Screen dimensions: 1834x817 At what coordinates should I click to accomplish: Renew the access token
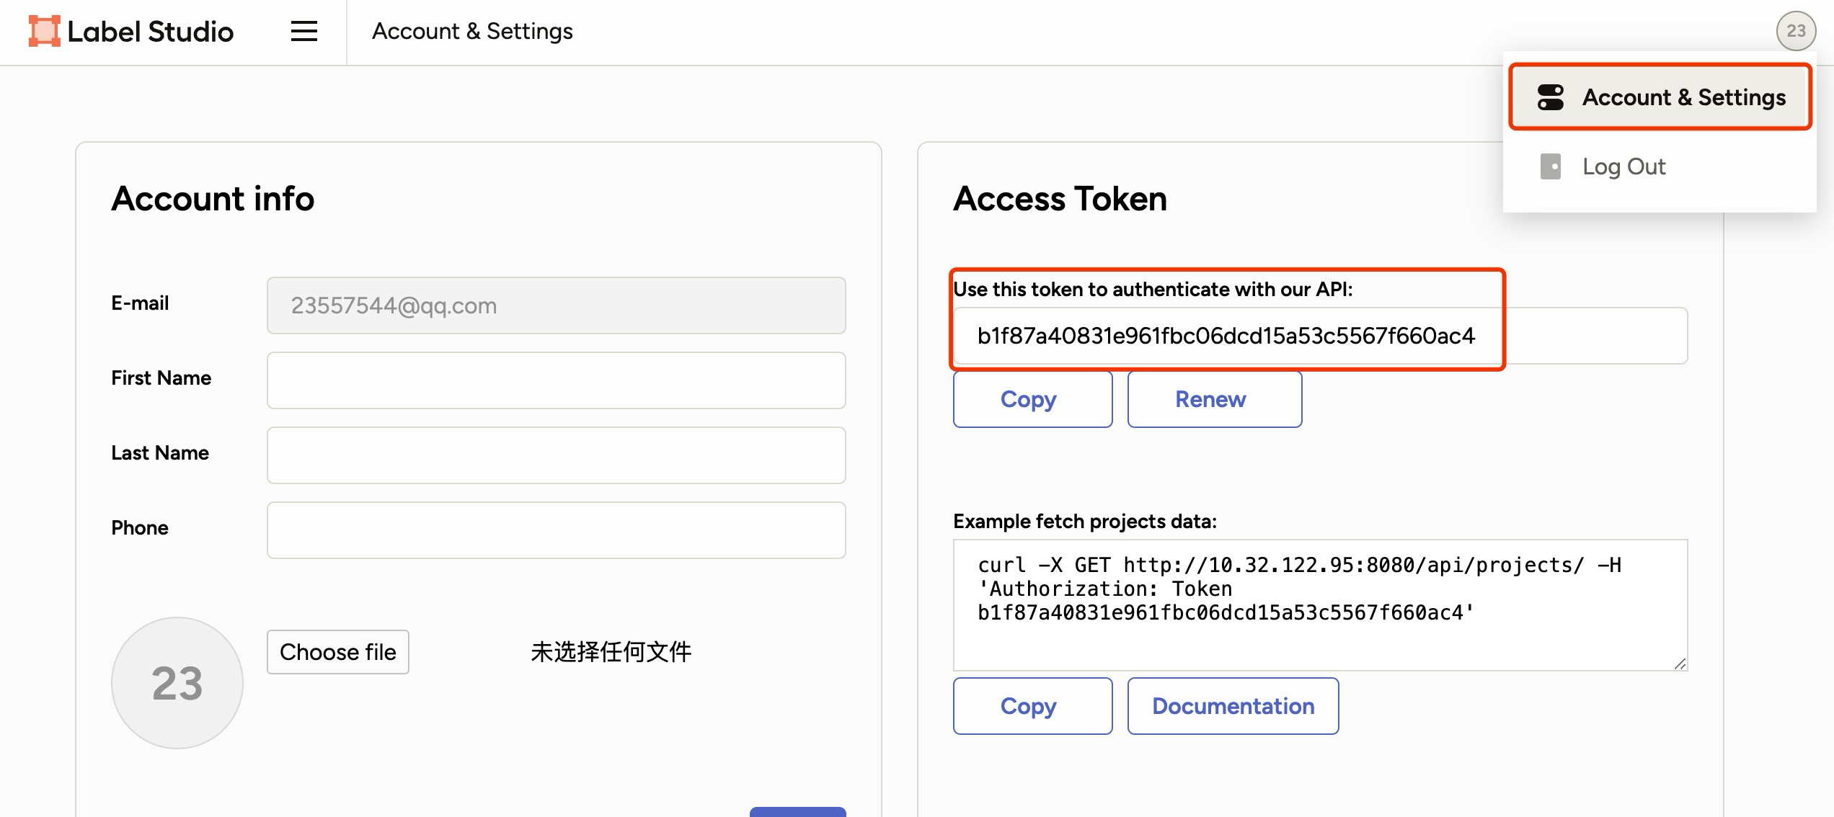(x=1214, y=399)
